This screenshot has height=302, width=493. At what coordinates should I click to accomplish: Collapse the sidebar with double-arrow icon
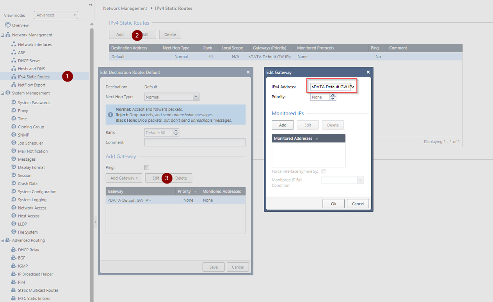coord(91,5)
